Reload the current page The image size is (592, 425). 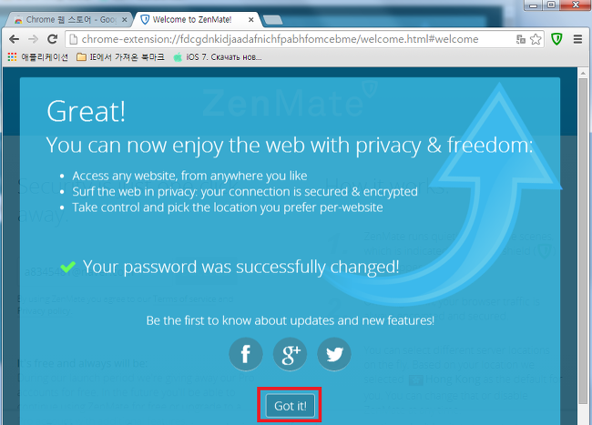coord(53,39)
